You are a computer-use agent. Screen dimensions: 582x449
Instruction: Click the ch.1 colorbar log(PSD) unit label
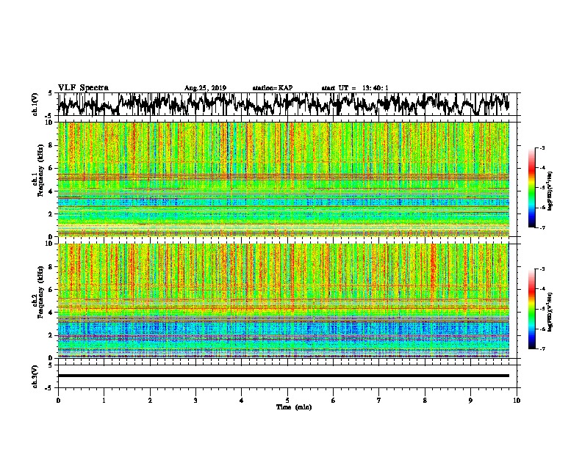(550, 191)
